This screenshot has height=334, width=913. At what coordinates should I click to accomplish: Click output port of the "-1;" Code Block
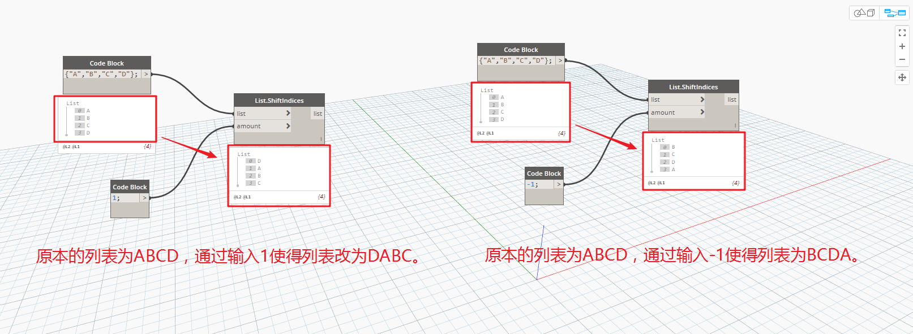pyautogui.click(x=559, y=184)
